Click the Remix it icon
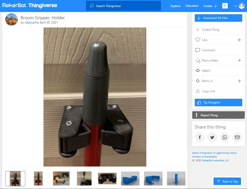The width and height of the screenshot is (247, 189). [x=198, y=81]
